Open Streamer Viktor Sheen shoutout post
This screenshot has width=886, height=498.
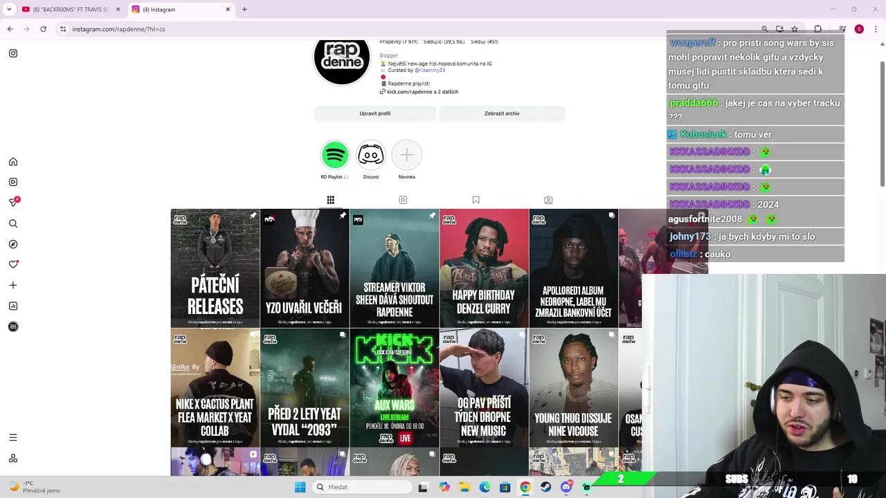(x=395, y=268)
